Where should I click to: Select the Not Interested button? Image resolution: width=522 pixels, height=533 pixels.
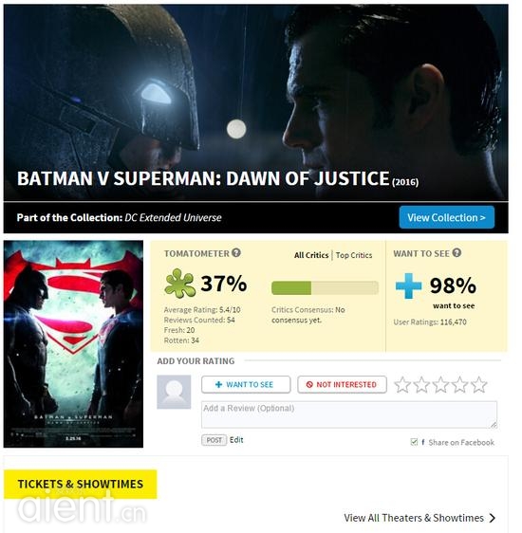tap(342, 384)
